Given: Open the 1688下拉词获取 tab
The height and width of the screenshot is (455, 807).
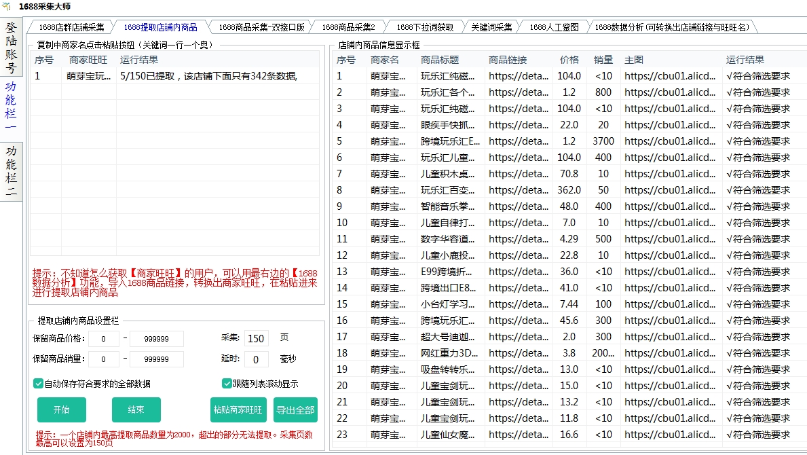Looking at the screenshot, I should coord(425,27).
